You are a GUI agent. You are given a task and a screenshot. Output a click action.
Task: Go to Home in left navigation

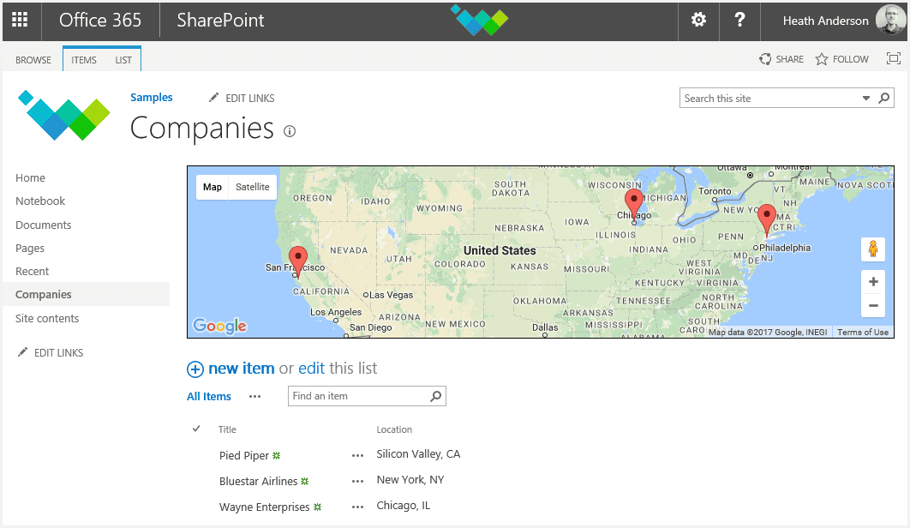30,177
